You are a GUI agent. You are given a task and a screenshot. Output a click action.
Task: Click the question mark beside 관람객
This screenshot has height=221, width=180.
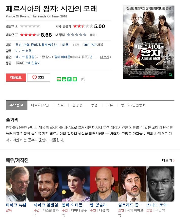16,26
